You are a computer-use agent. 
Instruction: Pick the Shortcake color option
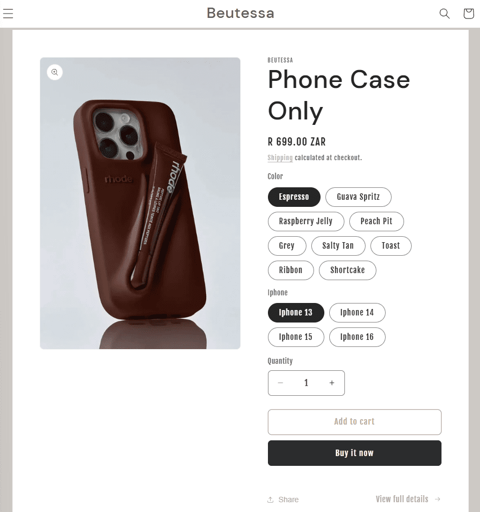tap(347, 270)
